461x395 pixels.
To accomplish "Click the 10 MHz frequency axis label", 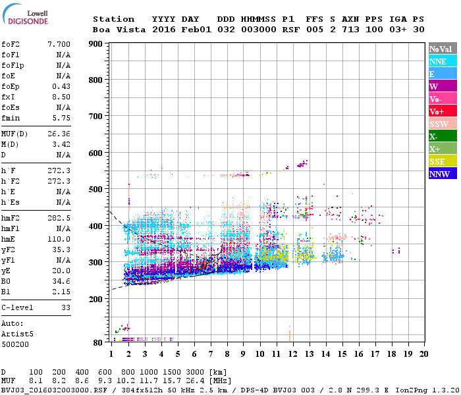I will 259,354.
